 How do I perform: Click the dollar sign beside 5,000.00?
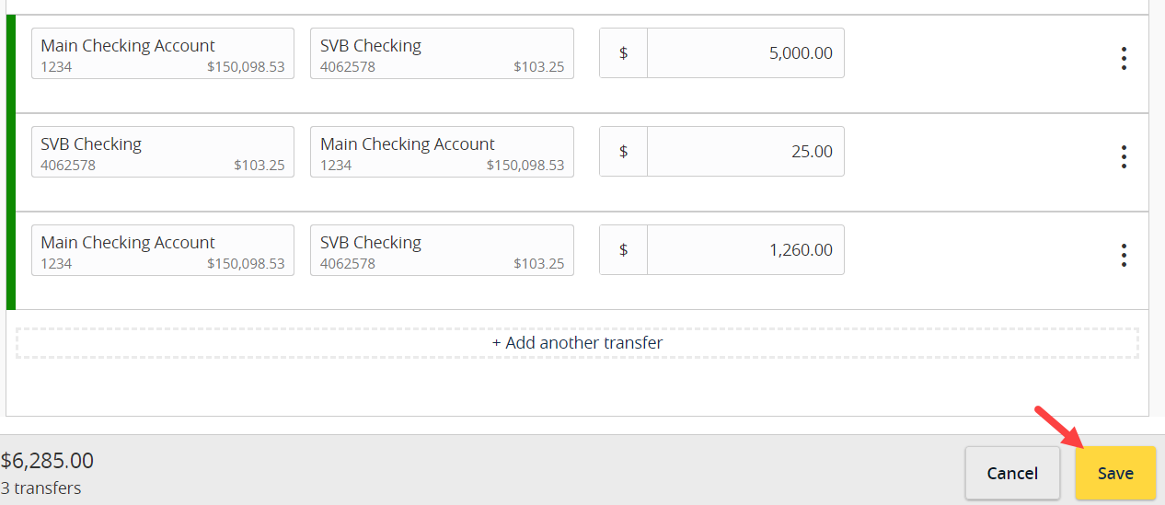point(623,53)
